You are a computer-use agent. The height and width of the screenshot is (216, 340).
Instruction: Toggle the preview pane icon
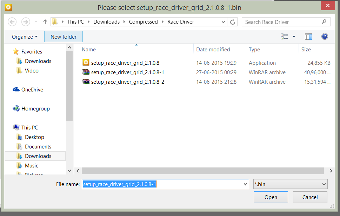pos(308,37)
